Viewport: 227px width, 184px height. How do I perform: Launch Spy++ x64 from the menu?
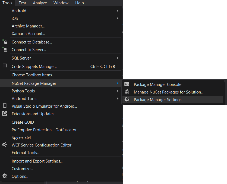click(21, 138)
